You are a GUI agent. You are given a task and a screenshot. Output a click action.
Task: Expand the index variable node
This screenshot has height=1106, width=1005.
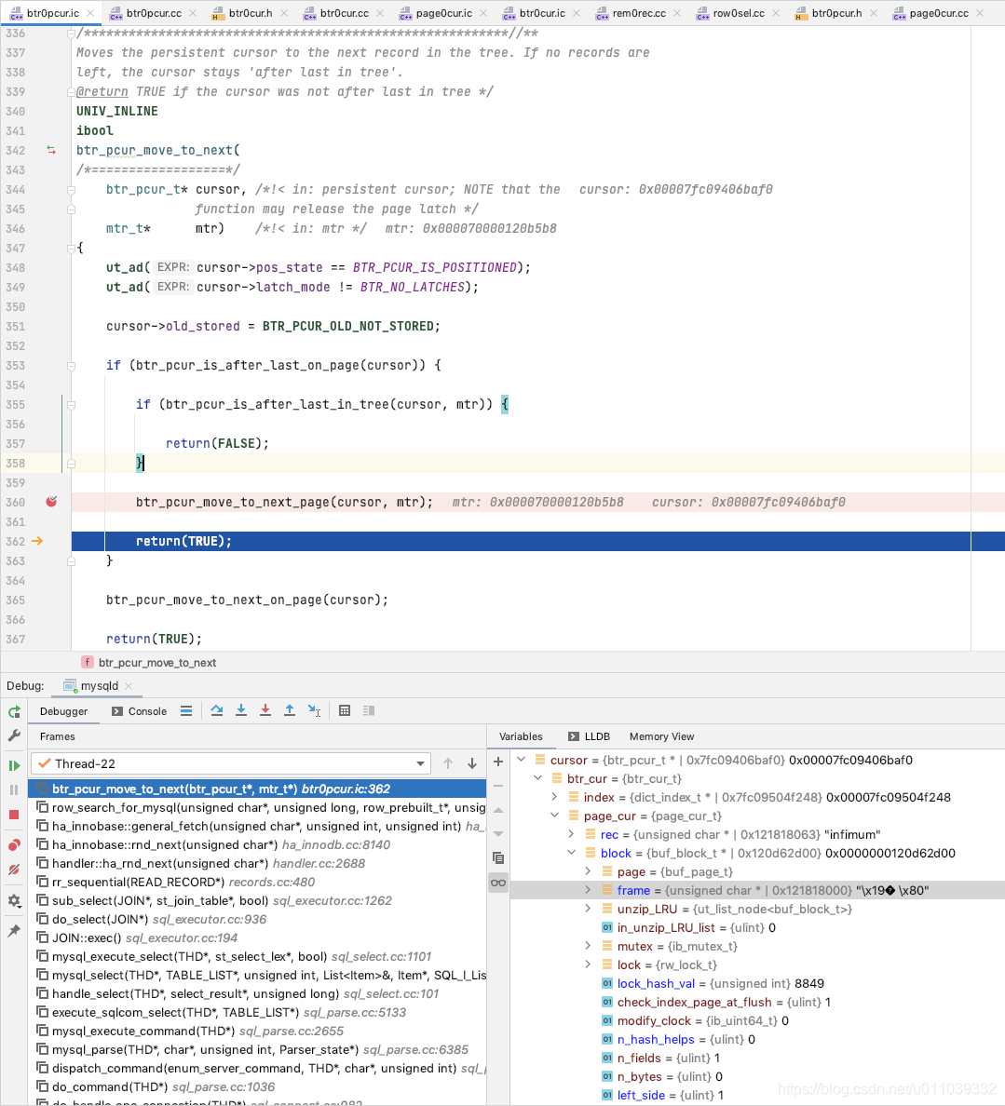(x=555, y=797)
